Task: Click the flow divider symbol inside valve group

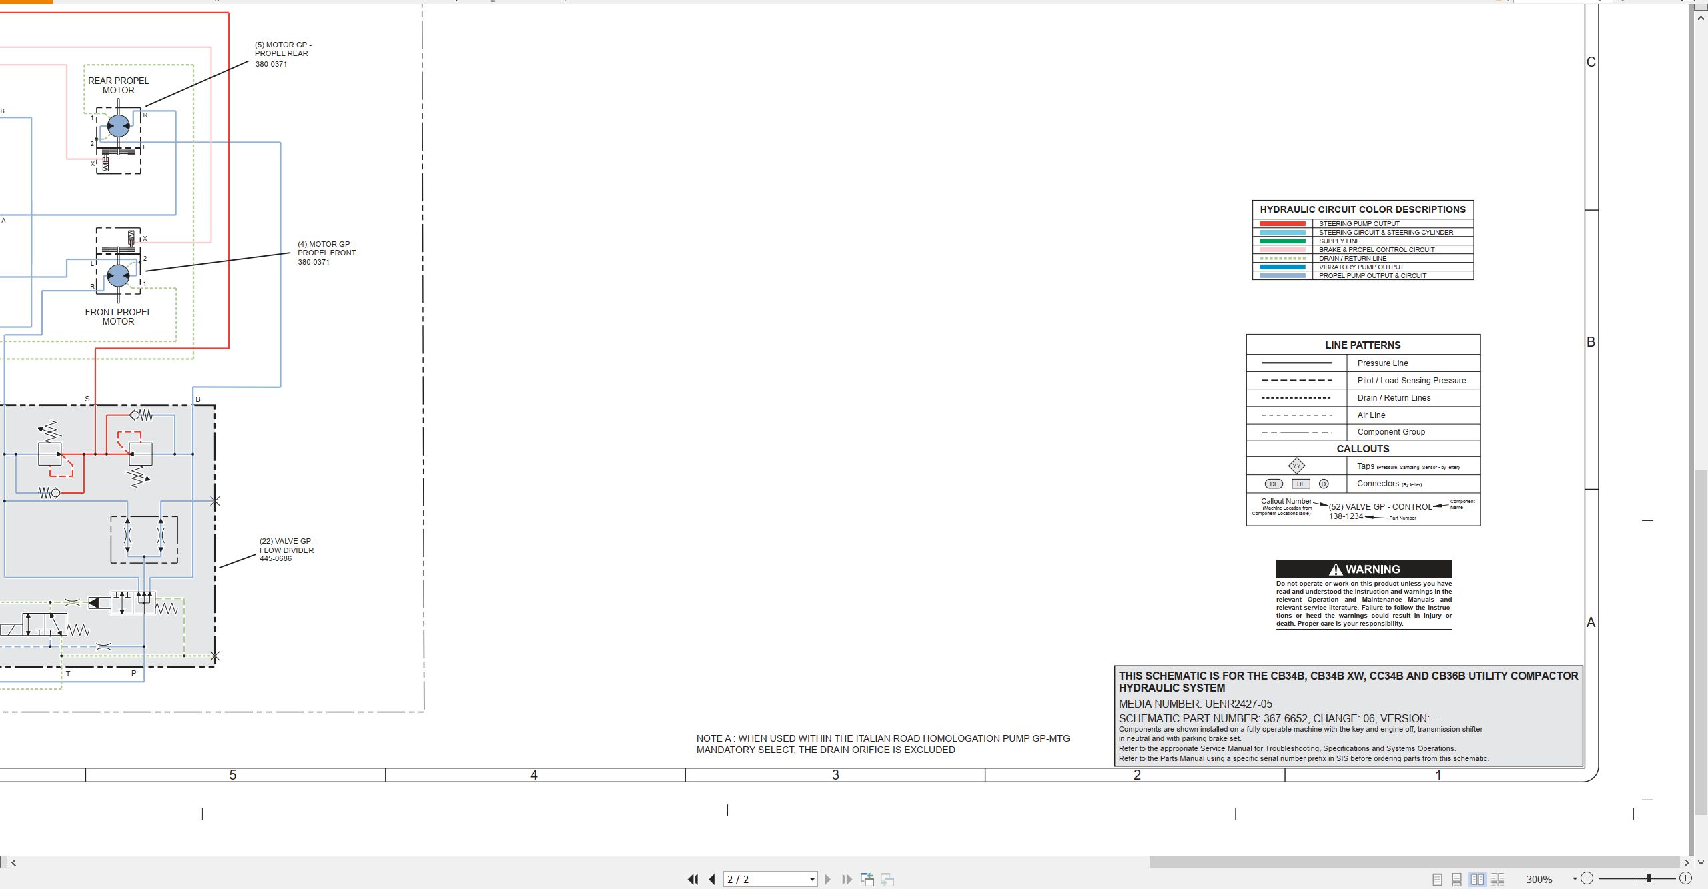Action: pos(144,539)
